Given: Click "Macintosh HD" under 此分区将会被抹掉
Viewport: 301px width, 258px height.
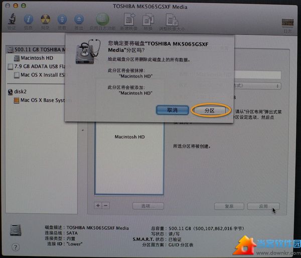Looking at the screenshot, I should click(x=136, y=76).
